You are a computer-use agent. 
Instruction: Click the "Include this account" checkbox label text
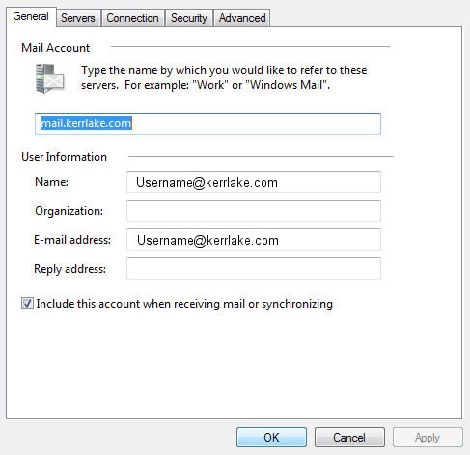pyautogui.click(x=184, y=304)
